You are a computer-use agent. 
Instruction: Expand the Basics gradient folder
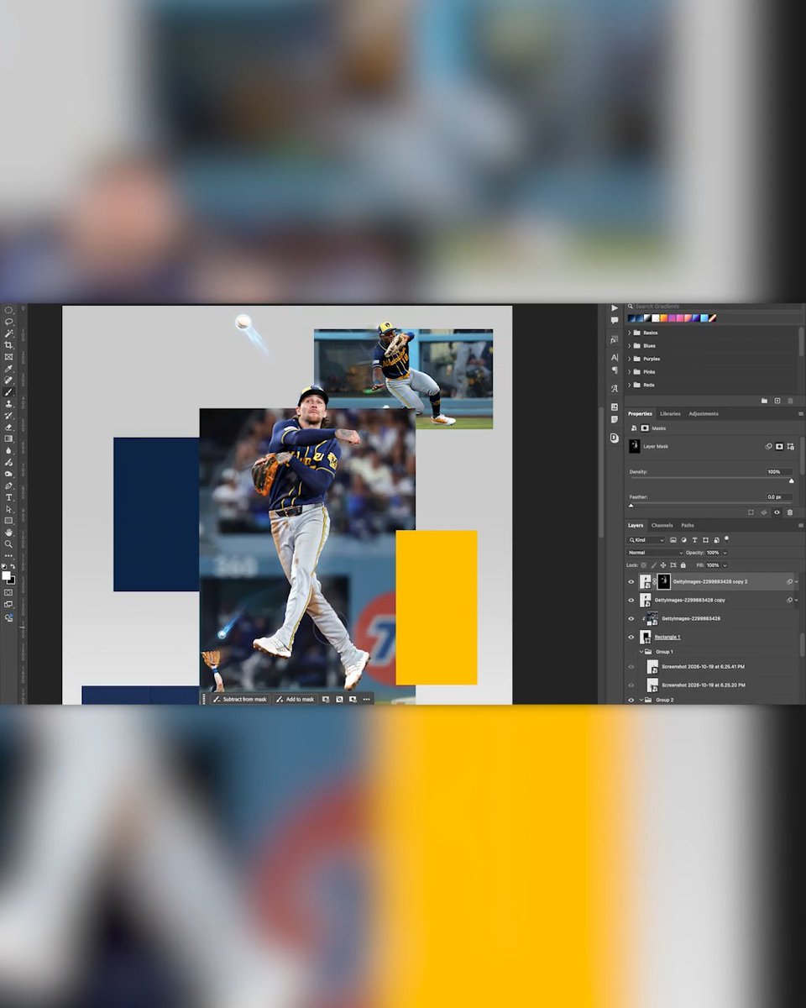click(630, 333)
